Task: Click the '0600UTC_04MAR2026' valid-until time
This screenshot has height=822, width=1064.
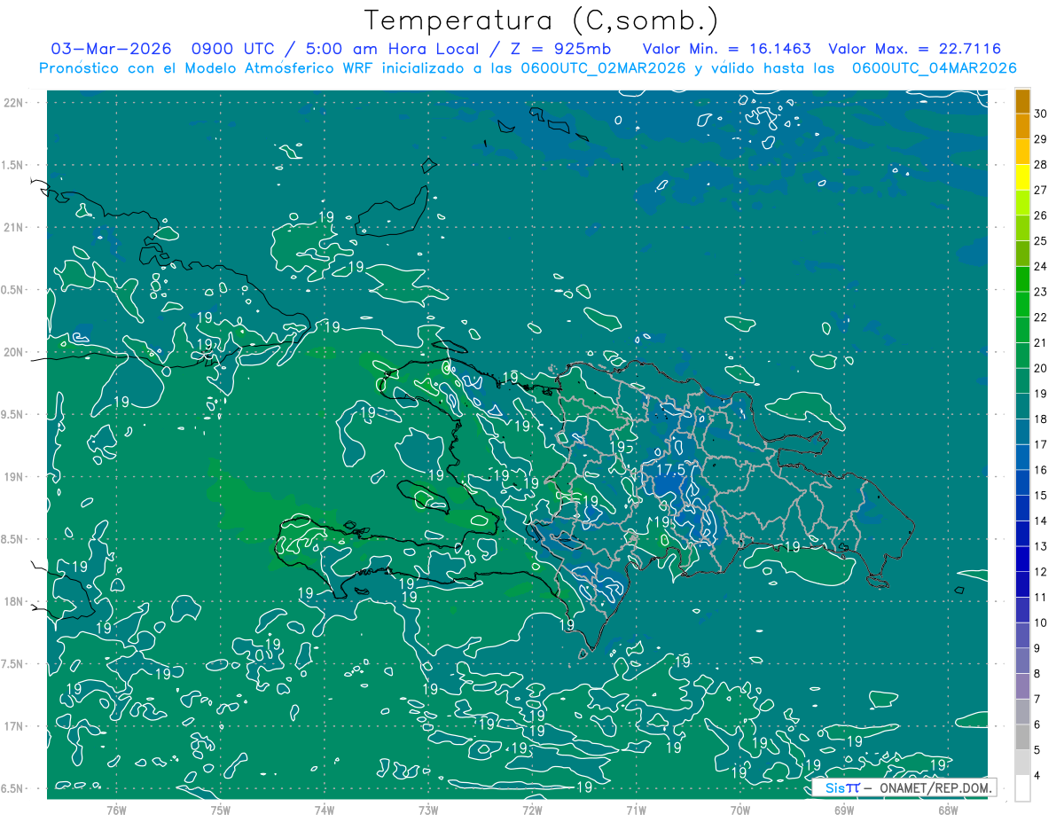Action: [x=934, y=67]
